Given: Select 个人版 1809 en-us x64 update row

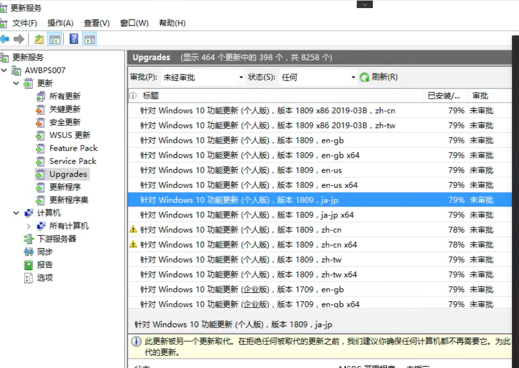Looking at the screenshot, I should pos(320,185).
